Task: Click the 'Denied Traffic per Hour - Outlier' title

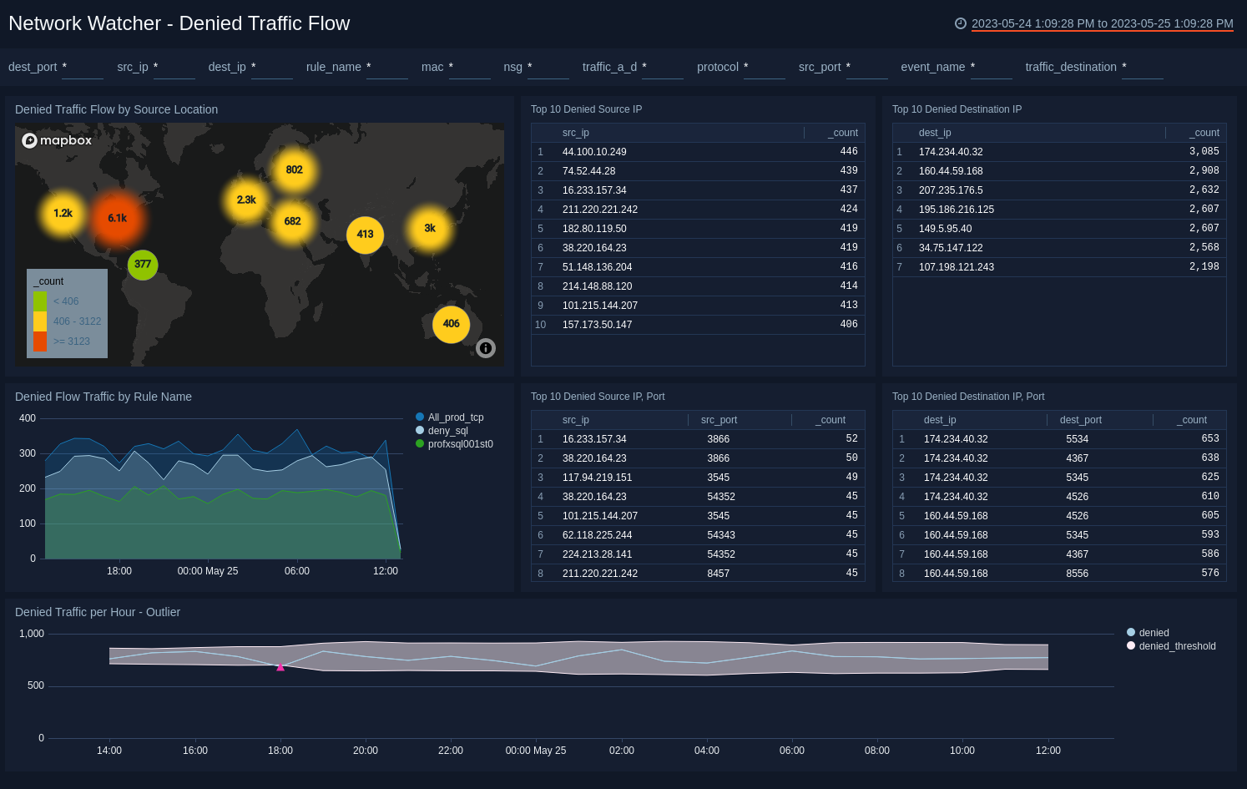Action: point(98,612)
